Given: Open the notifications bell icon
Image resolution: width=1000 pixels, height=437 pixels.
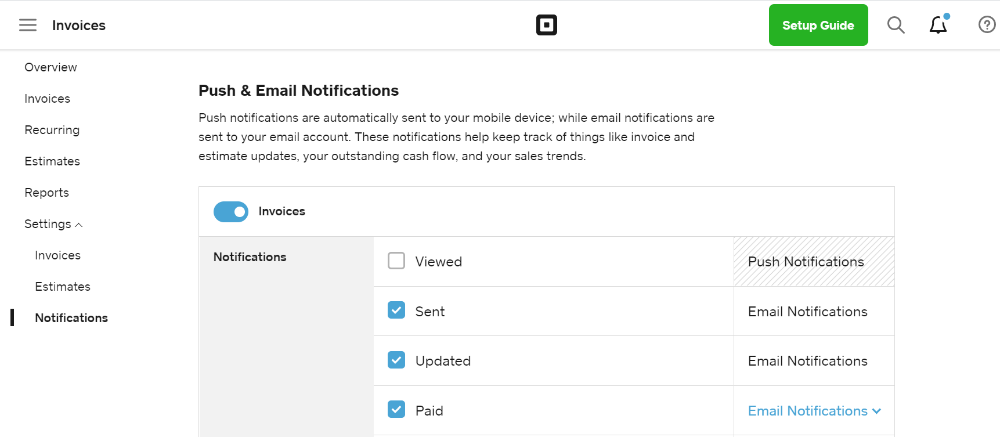Looking at the screenshot, I should pos(938,25).
